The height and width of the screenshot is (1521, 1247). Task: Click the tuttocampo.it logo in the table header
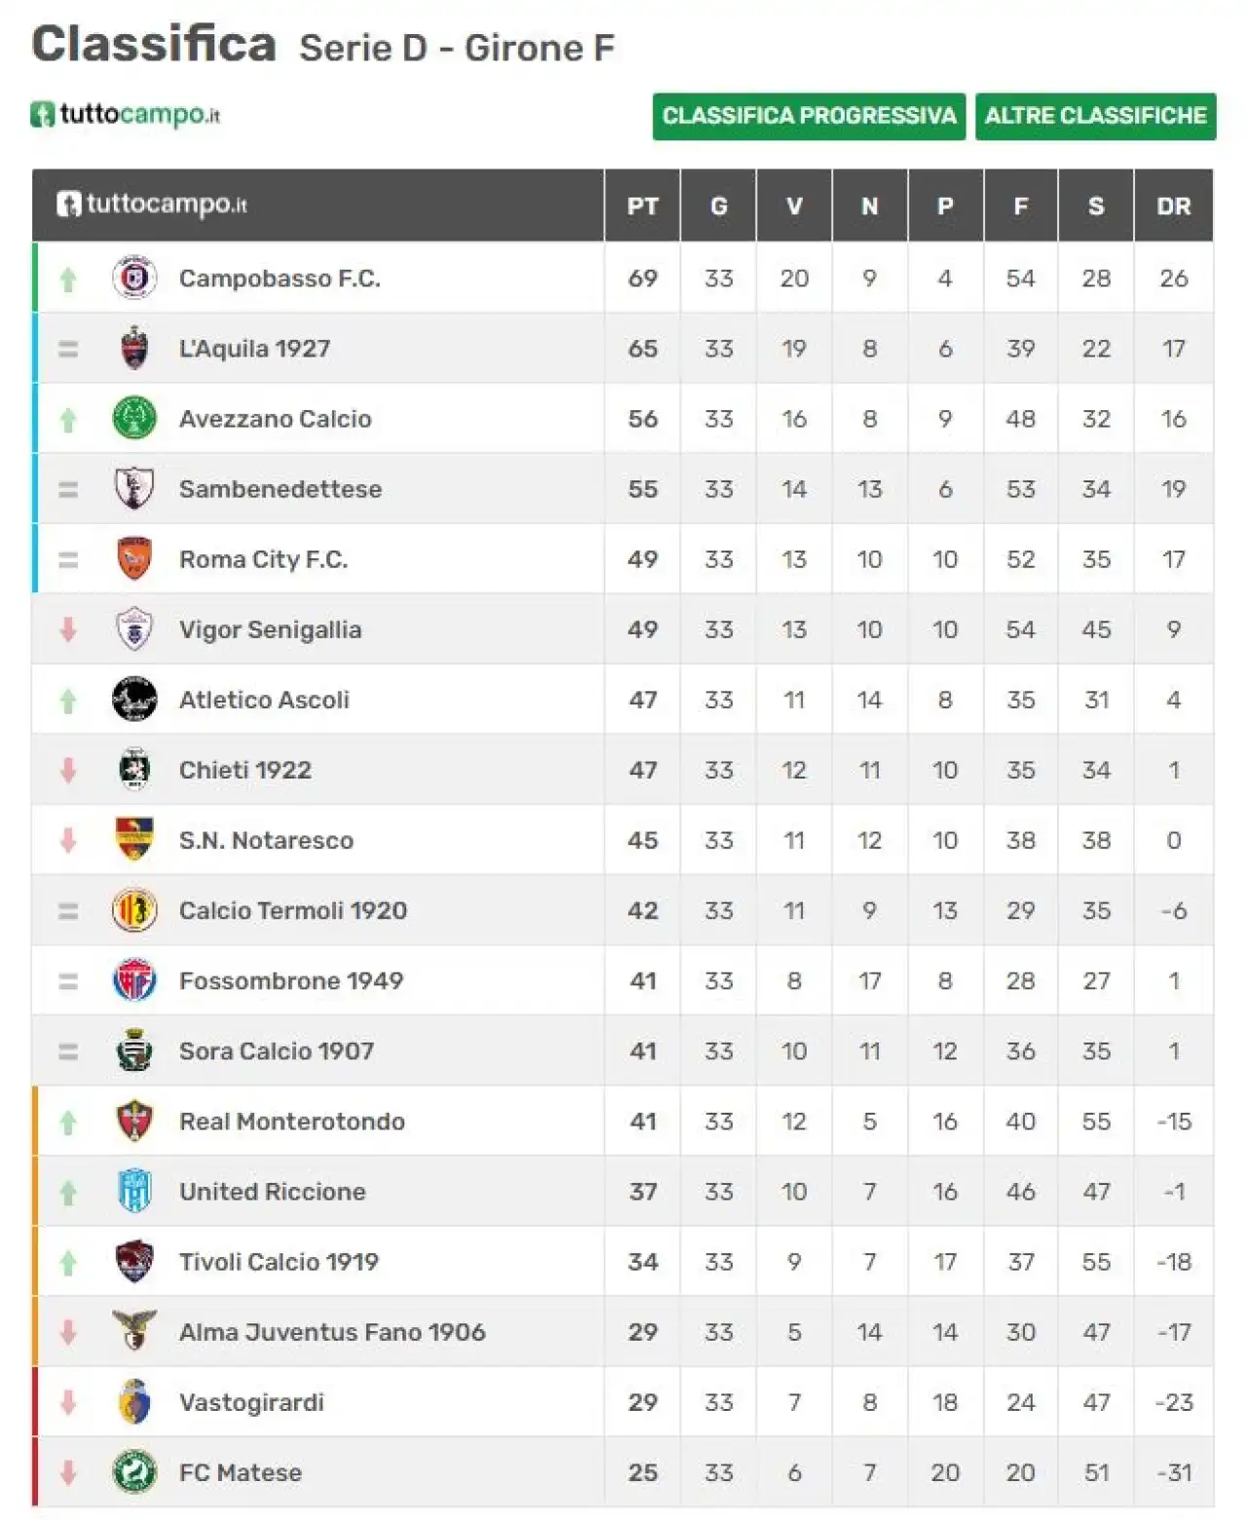[151, 204]
